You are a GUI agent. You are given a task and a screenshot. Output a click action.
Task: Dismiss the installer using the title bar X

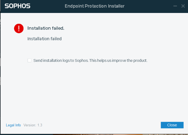(x=183, y=6)
